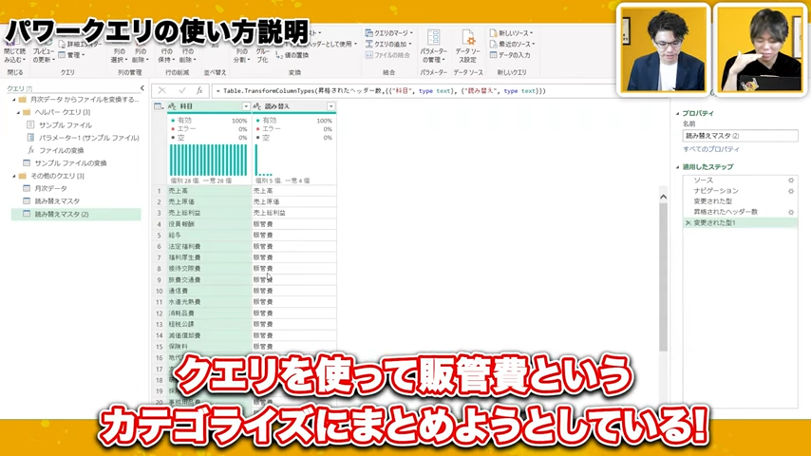Open the Manage (管理) menu in ribbon
Screen dimensions: 811x456
(71, 55)
